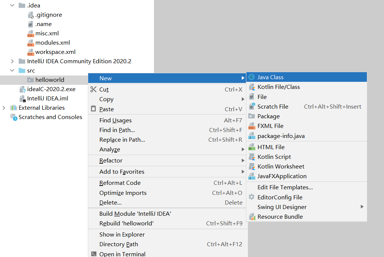Click the Kotlin File/Class icon
The height and width of the screenshot is (257, 384).
coord(253,87)
